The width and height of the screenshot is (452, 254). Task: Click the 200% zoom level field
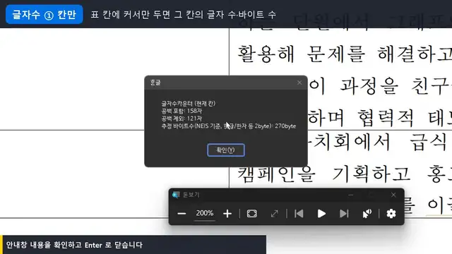tap(205, 213)
